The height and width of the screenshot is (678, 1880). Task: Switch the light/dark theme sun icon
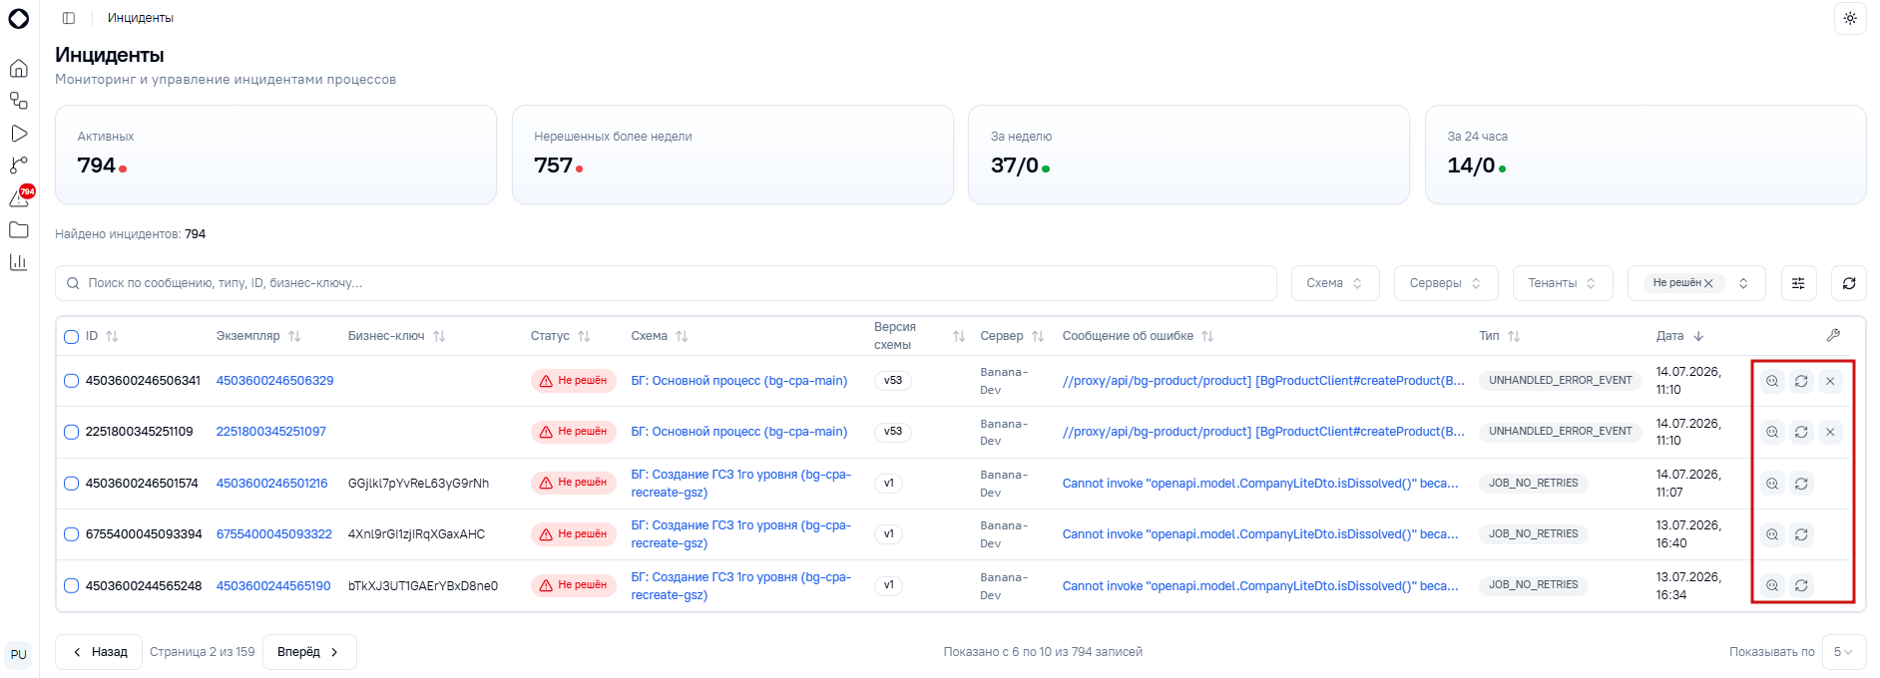1850,18
